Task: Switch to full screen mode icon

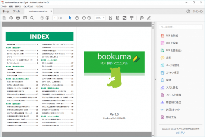Action: coord(124,18)
